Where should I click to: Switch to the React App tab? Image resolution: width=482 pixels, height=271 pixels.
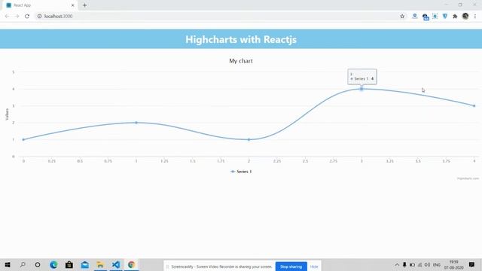(40, 5)
